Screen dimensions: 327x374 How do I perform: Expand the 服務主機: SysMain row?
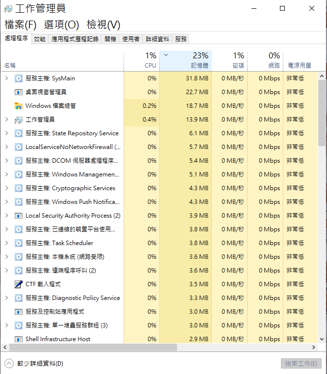tap(7, 78)
